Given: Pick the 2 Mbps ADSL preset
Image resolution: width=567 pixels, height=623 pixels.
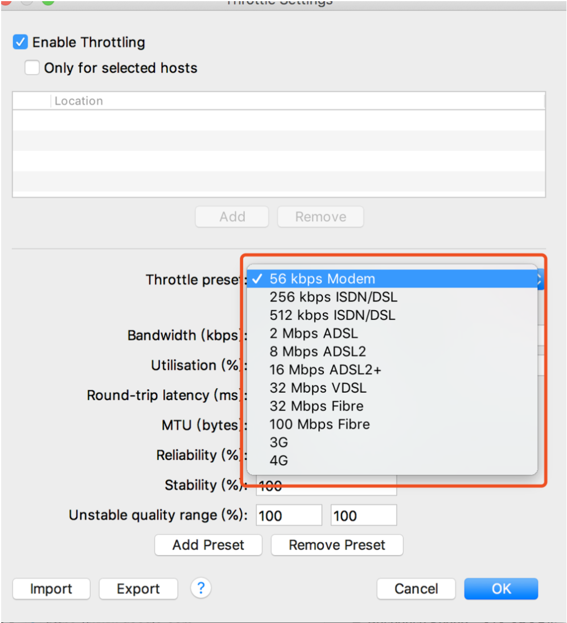Looking at the screenshot, I should [x=392, y=333].
